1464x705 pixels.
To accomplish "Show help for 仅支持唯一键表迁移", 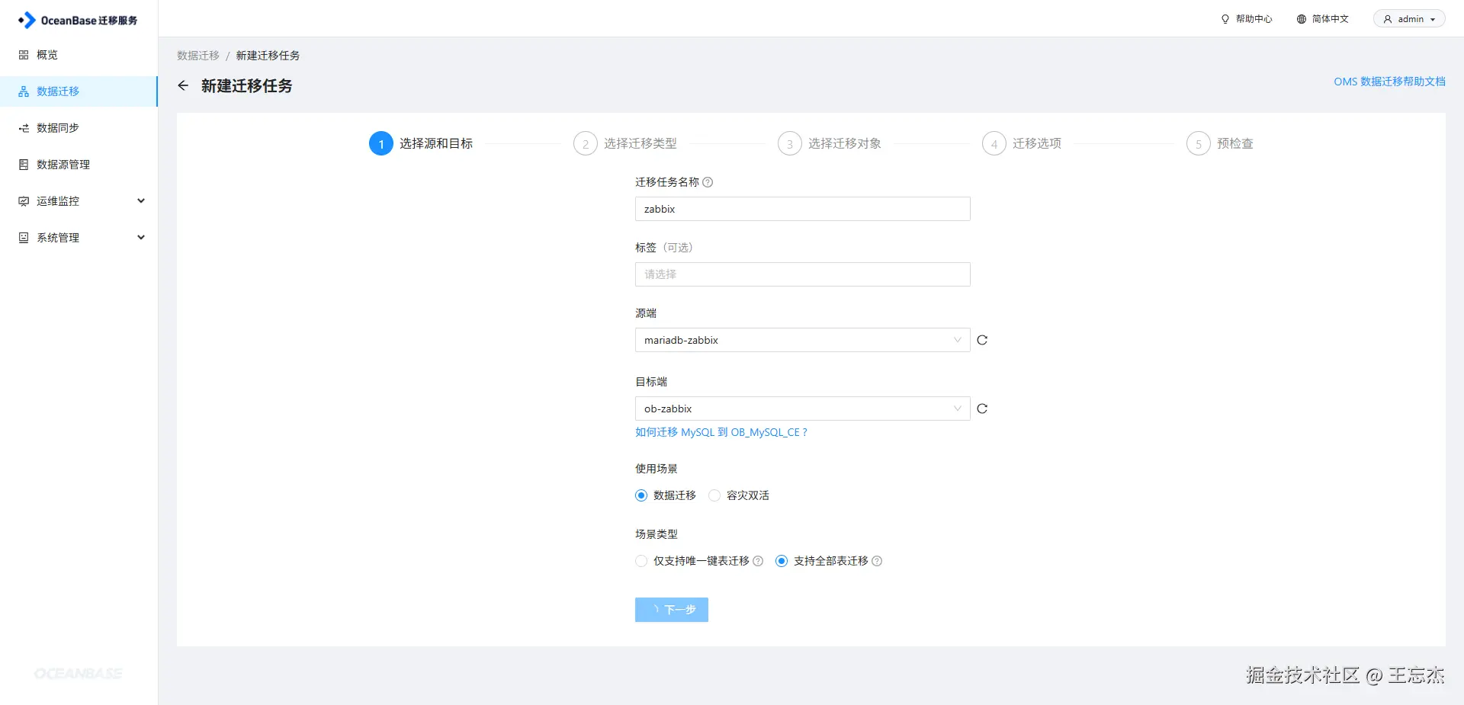I will [x=758, y=561].
